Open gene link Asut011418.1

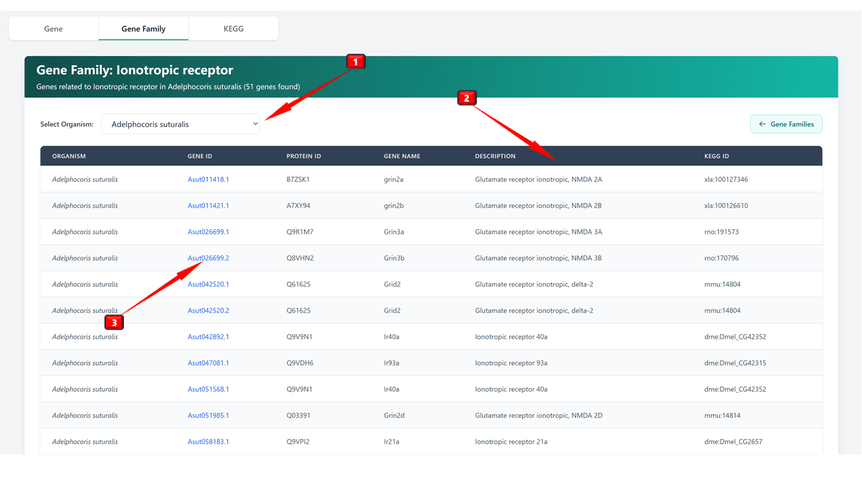tap(208, 179)
